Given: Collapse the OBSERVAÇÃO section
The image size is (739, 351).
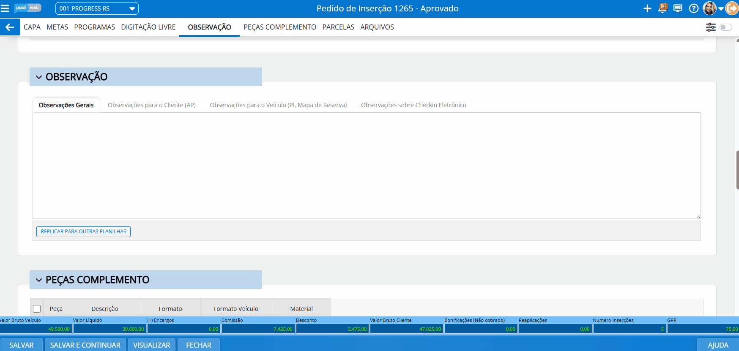Looking at the screenshot, I should 39,77.
